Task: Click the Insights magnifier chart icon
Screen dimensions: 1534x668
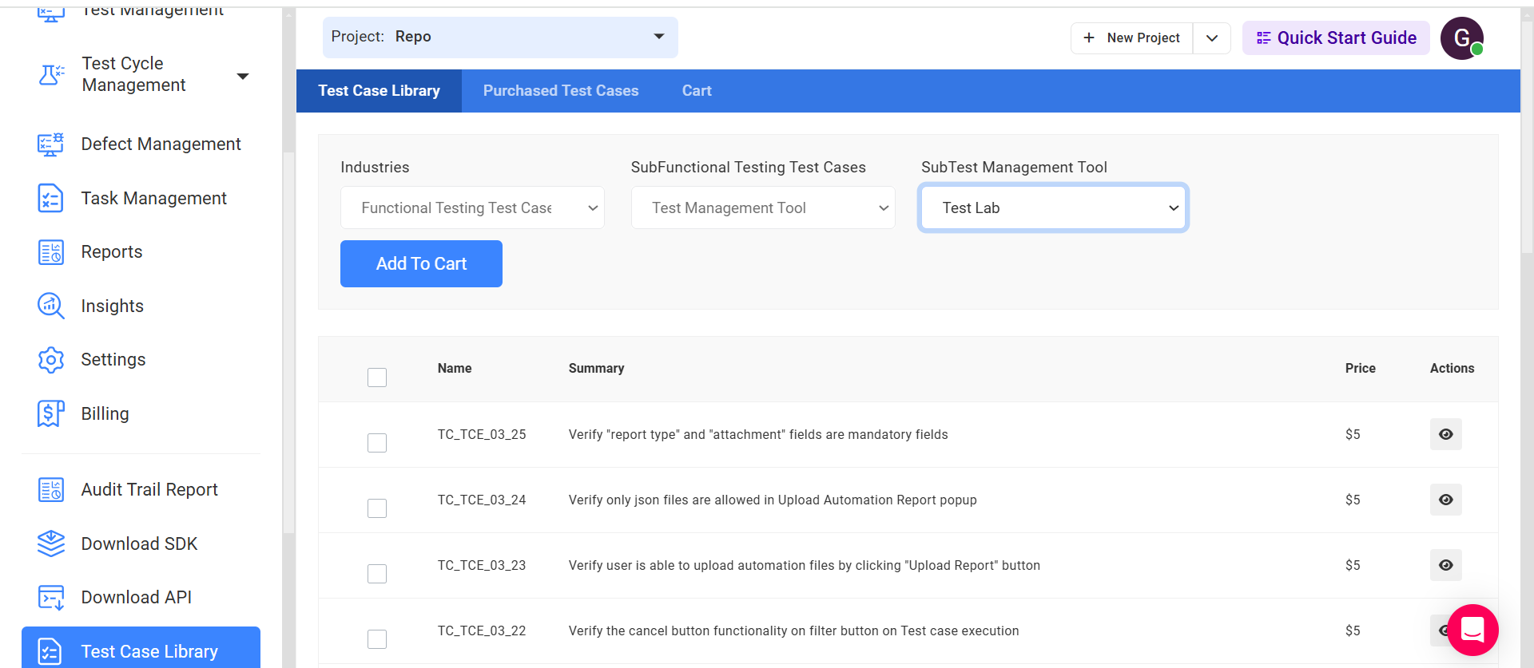Action: [x=51, y=306]
